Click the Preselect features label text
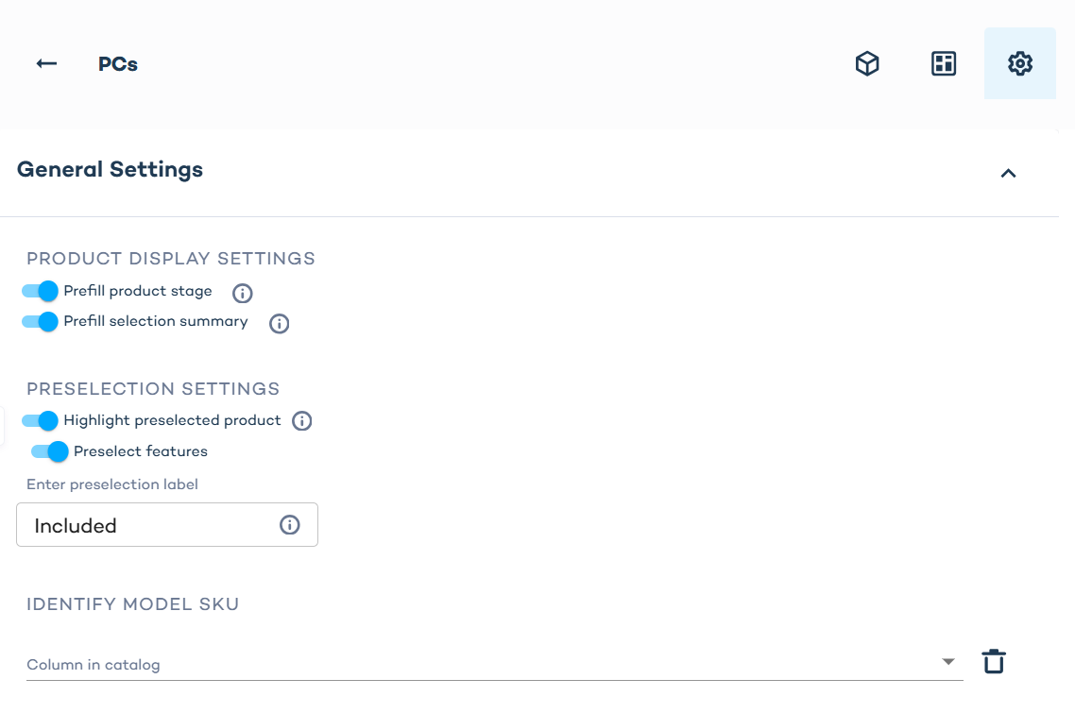Screen dimensions: 1075x713 click(141, 451)
